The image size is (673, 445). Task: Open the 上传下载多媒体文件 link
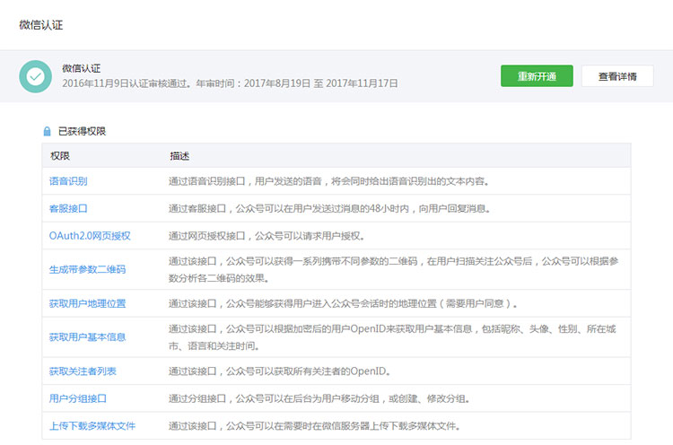pyautogui.click(x=92, y=426)
